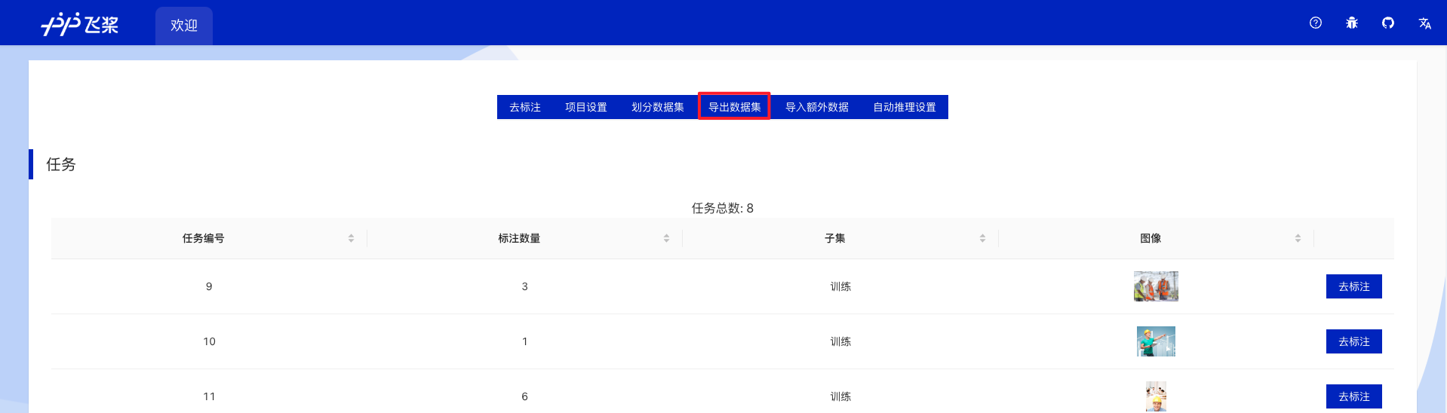The height and width of the screenshot is (413, 1447).
Task: Click the 划分数据集 button
Action: tap(658, 107)
